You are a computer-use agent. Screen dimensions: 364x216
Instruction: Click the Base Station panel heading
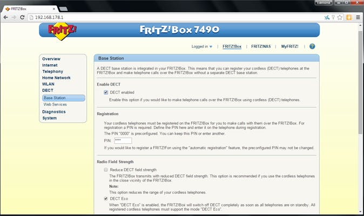tap(111, 58)
